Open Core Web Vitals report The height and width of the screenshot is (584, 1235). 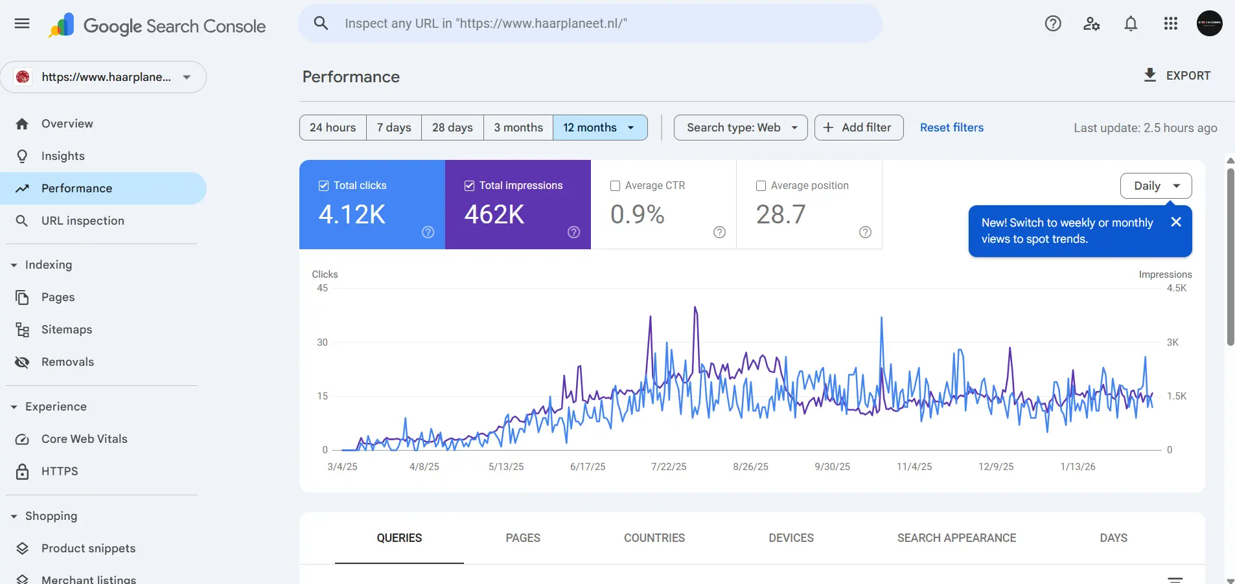click(x=84, y=439)
